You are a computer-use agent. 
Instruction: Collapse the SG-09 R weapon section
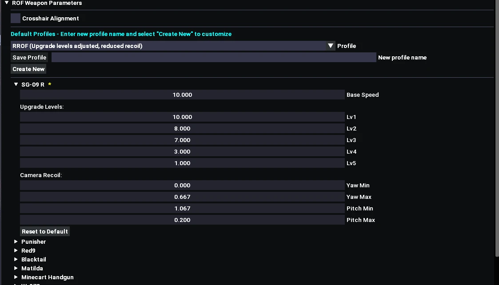coord(16,84)
